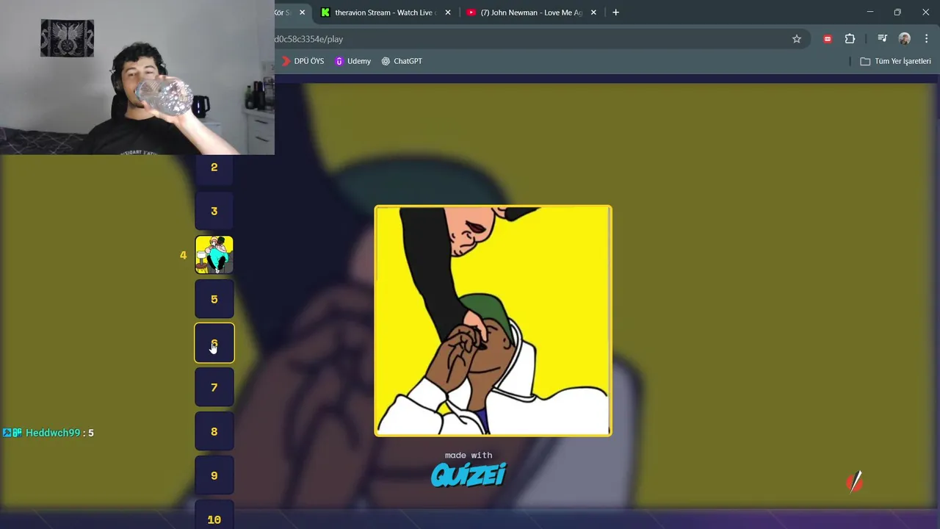Click Heddwch99 chat username
Viewport: 940px width, 529px height.
(53, 433)
